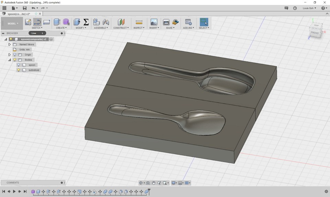Select the Create Sketch tool
The image size is (330, 197).
pos(28,22)
